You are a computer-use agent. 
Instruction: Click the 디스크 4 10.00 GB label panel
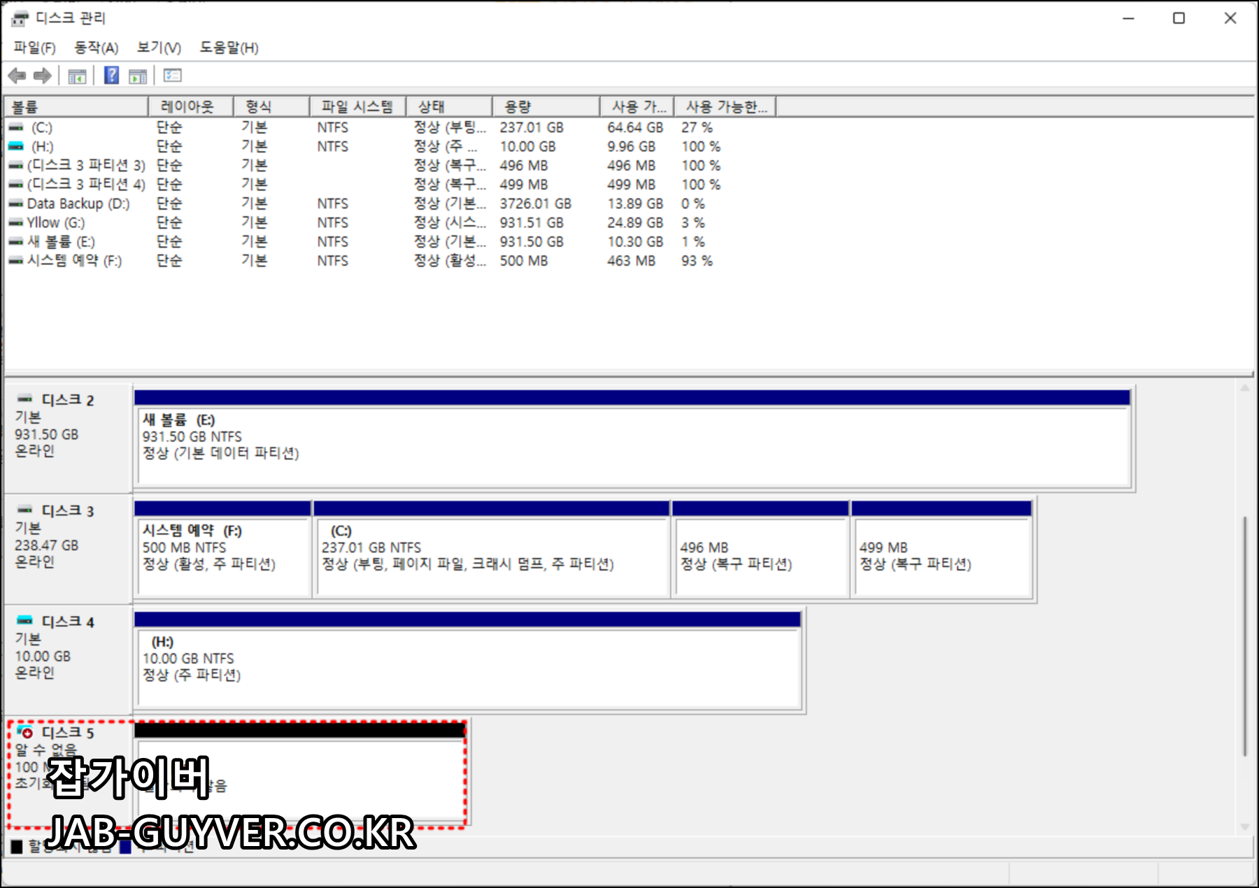click(68, 659)
